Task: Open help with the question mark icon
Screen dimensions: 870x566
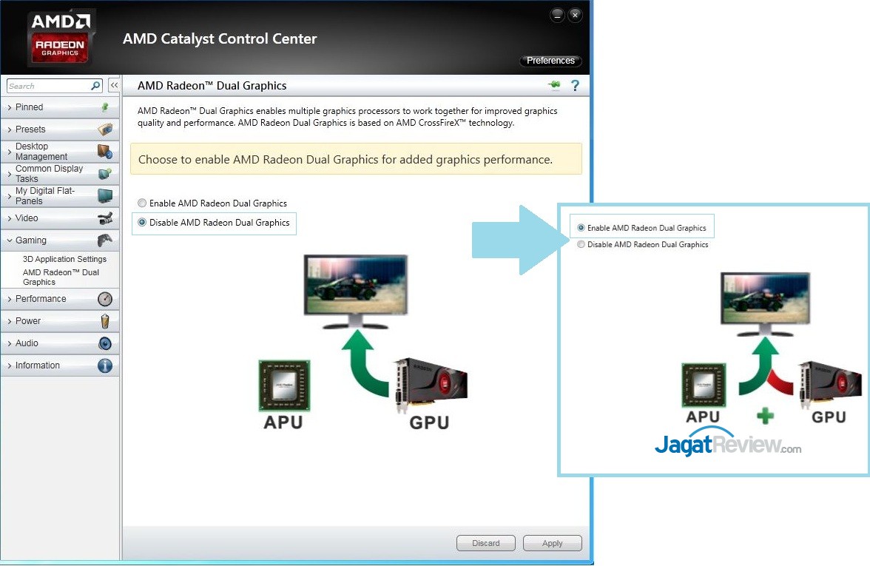Action: [575, 86]
